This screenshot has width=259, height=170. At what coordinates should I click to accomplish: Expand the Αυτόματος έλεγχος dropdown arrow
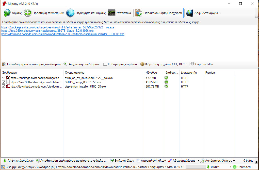coord(234,161)
